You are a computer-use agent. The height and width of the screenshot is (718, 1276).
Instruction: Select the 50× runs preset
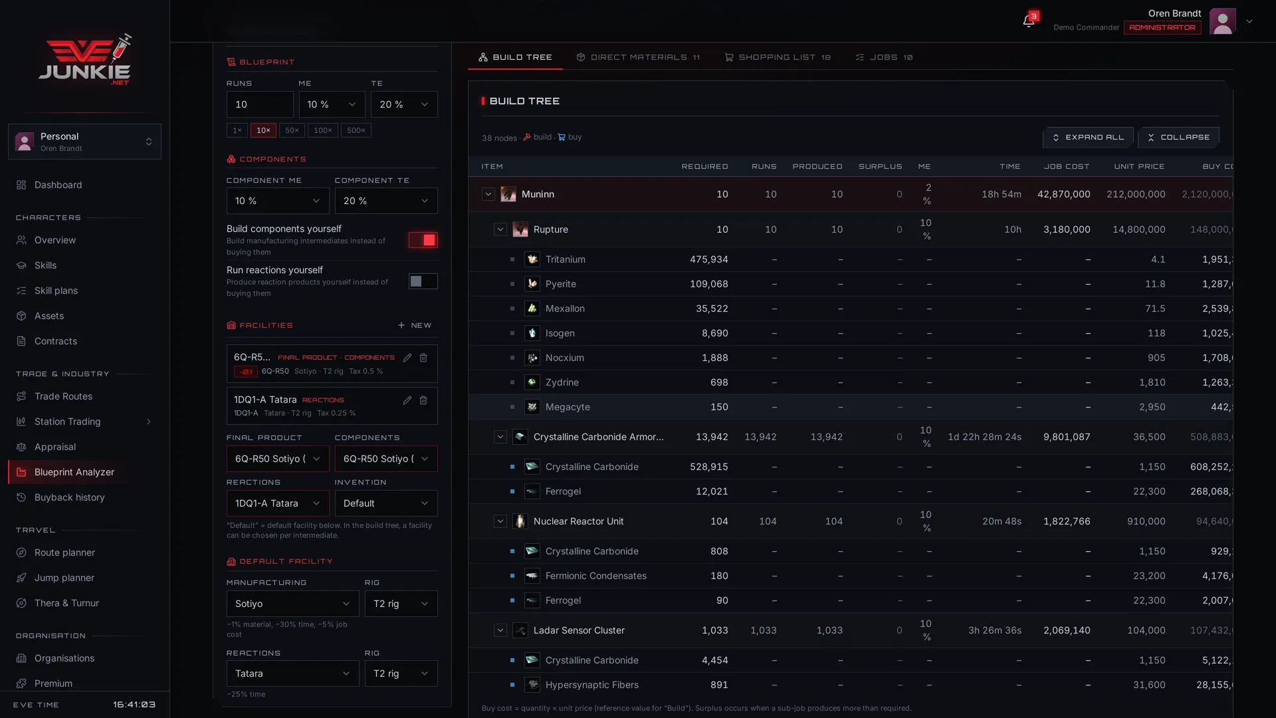click(292, 130)
